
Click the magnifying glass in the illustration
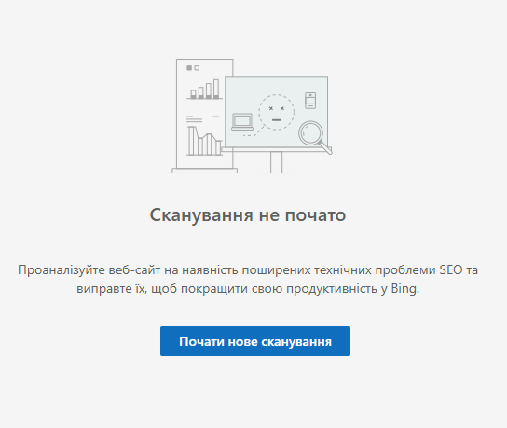tap(315, 137)
